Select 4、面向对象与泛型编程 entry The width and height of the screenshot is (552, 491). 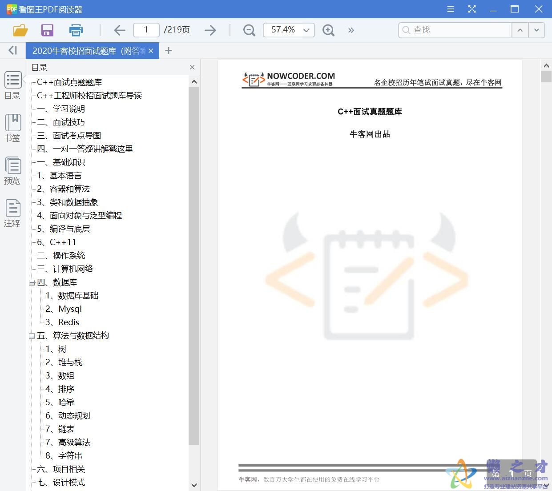coord(79,216)
